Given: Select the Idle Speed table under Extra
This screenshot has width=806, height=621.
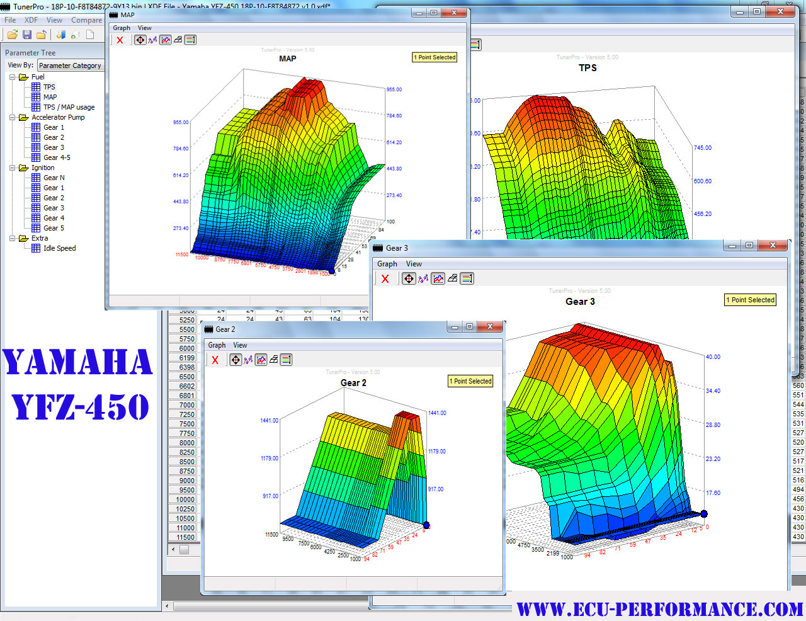Looking at the screenshot, I should coord(59,248).
